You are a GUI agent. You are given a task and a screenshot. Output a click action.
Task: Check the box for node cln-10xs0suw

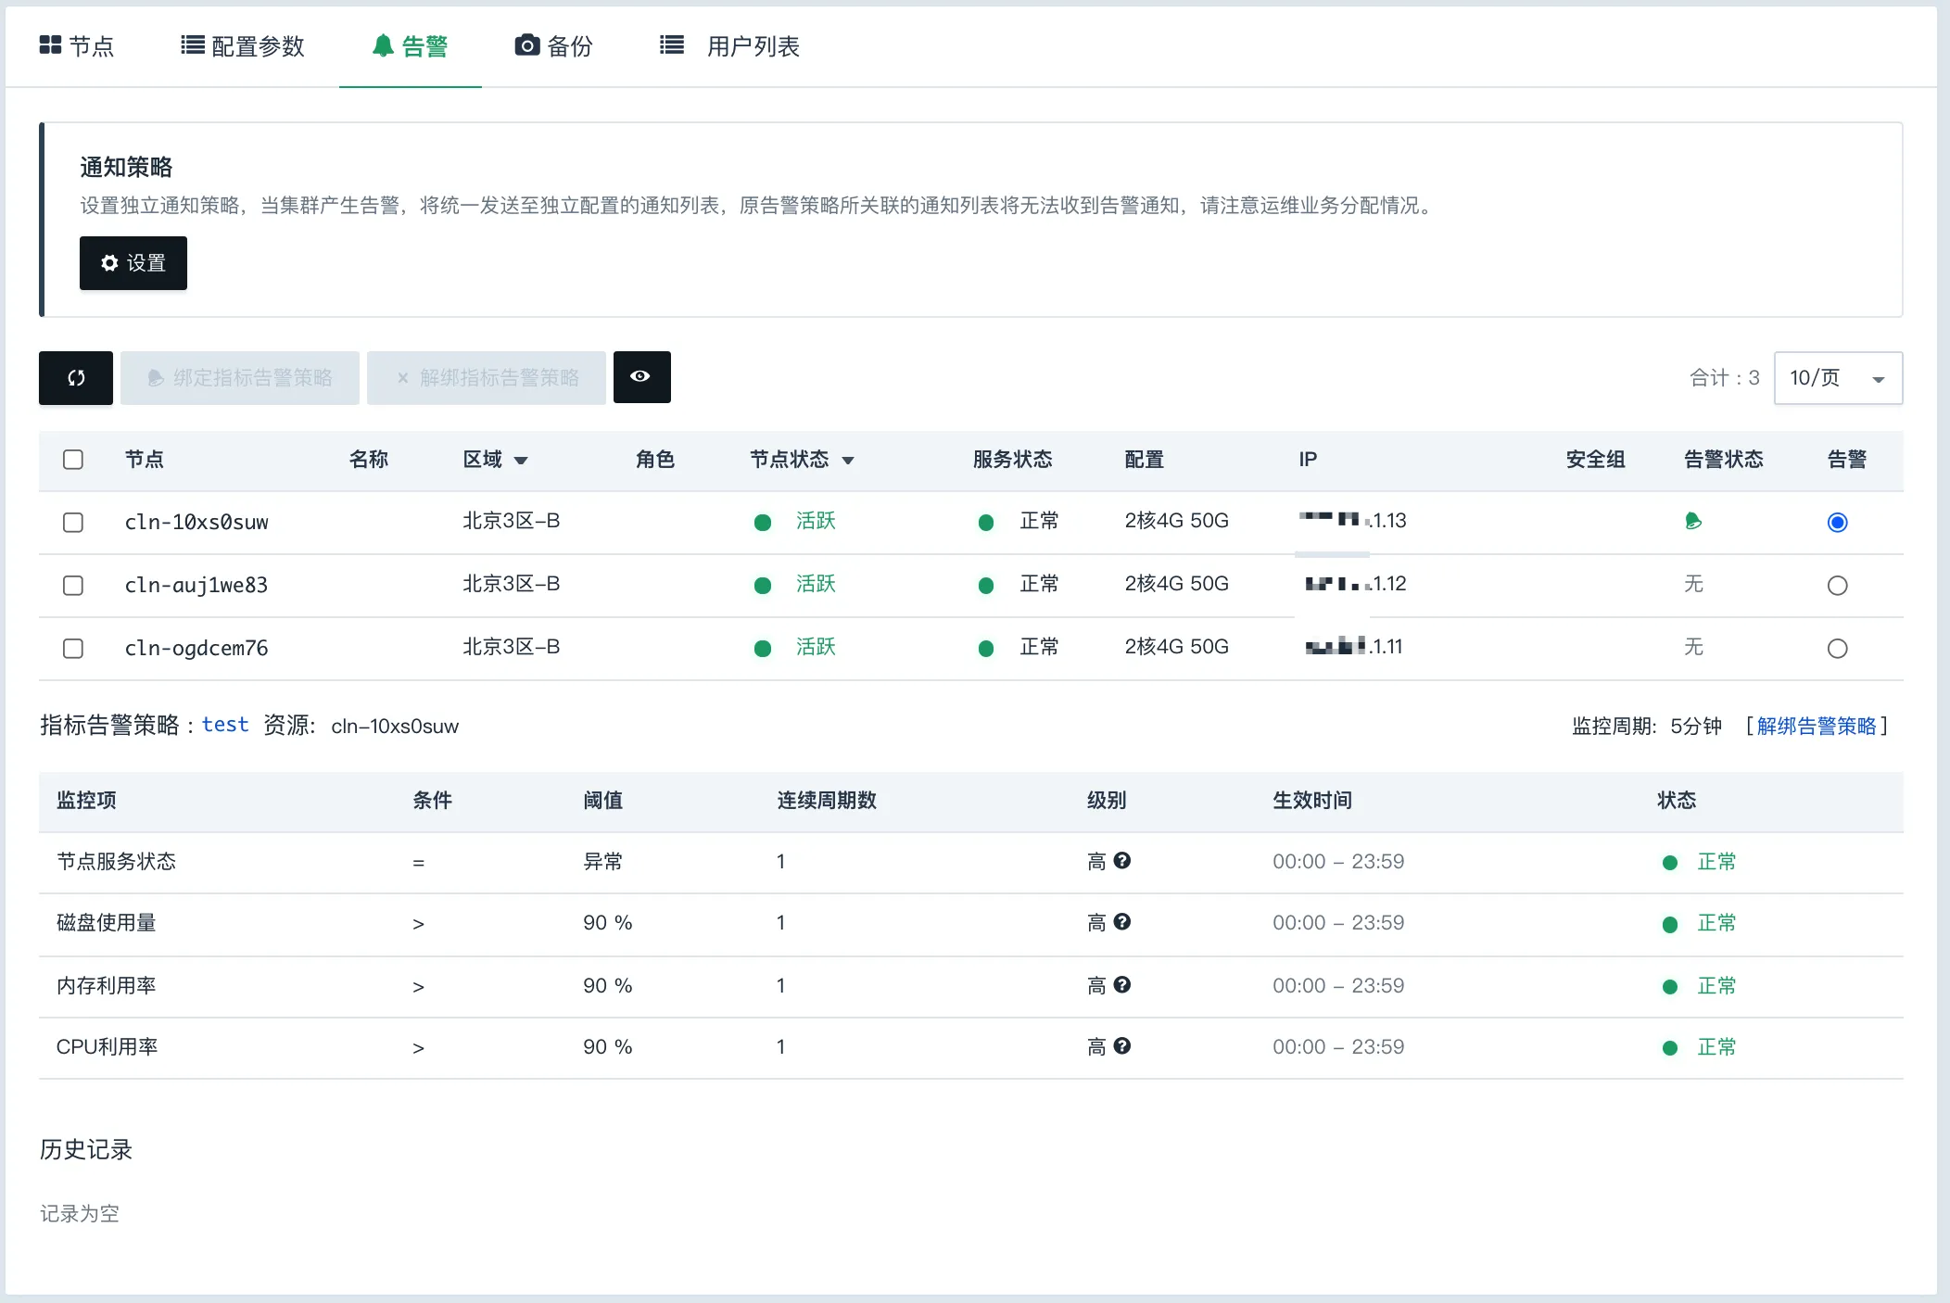[73, 523]
